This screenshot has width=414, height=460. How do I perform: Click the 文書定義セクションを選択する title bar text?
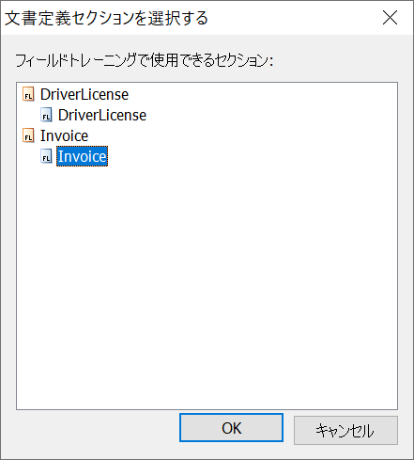(x=106, y=18)
